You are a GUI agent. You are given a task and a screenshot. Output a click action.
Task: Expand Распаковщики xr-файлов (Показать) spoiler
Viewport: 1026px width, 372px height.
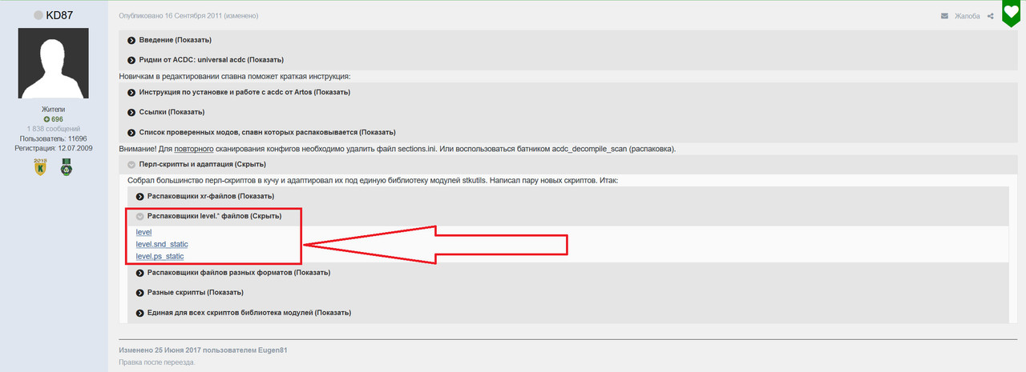click(205, 196)
